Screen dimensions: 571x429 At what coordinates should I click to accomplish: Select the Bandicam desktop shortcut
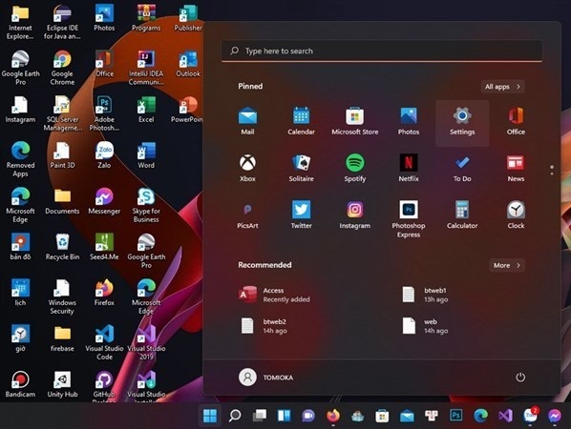[x=20, y=384]
